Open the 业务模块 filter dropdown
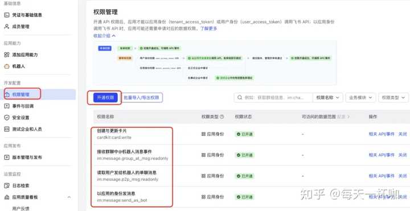The height and width of the screenshot is (211, 410). pyautogui.click(x=360, y=97)
